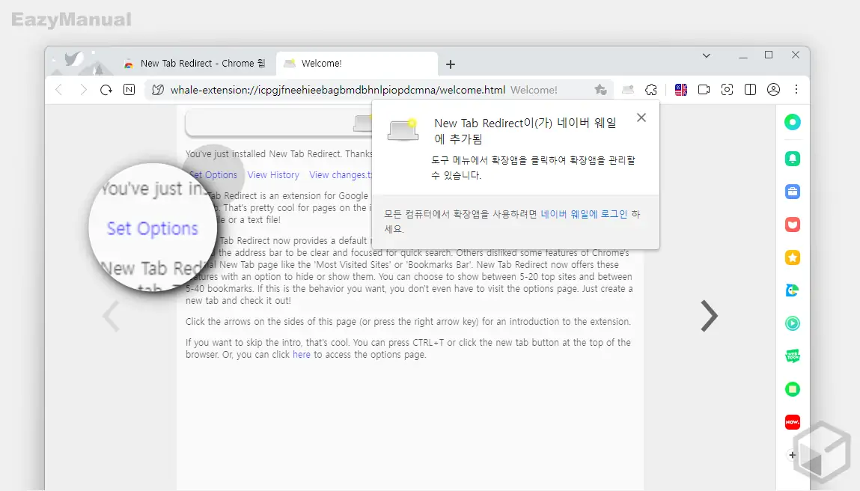
Task: Open the green circle sidebar app
Action: (793, 122)
